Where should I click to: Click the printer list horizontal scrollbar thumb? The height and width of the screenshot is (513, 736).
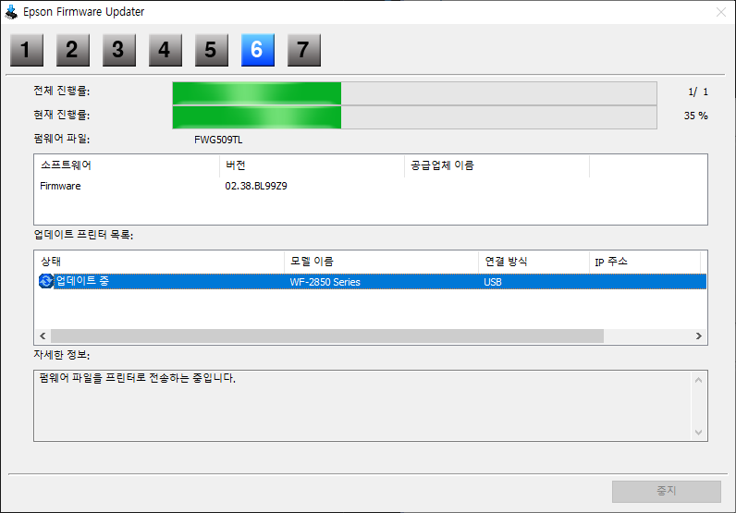click(327, 336)
